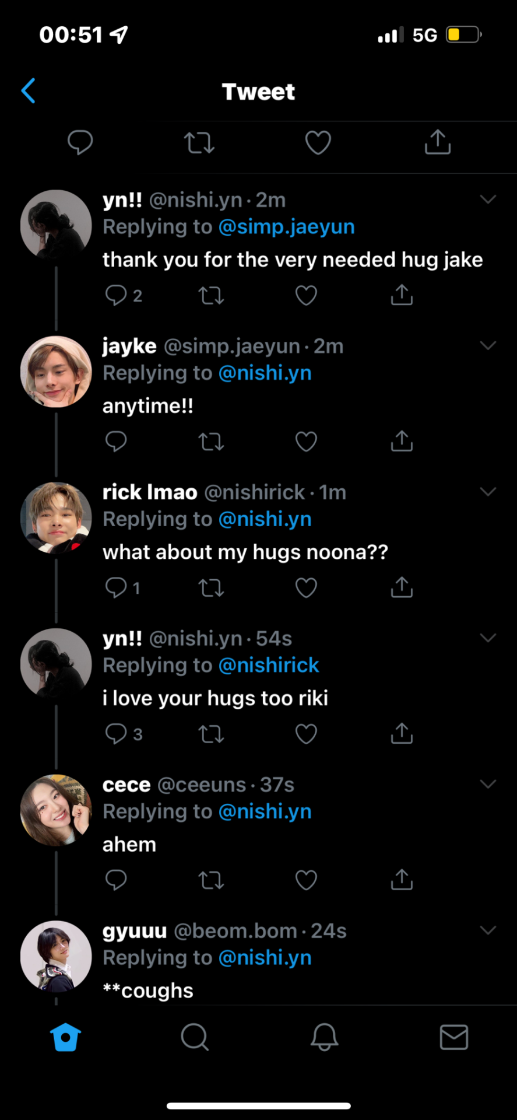Tap the main tweet's comment bubble icon

click(x=80, y=142)
